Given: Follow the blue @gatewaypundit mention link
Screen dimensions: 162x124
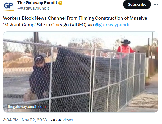Looking at the screenshot, I should (x=113, y=25).
